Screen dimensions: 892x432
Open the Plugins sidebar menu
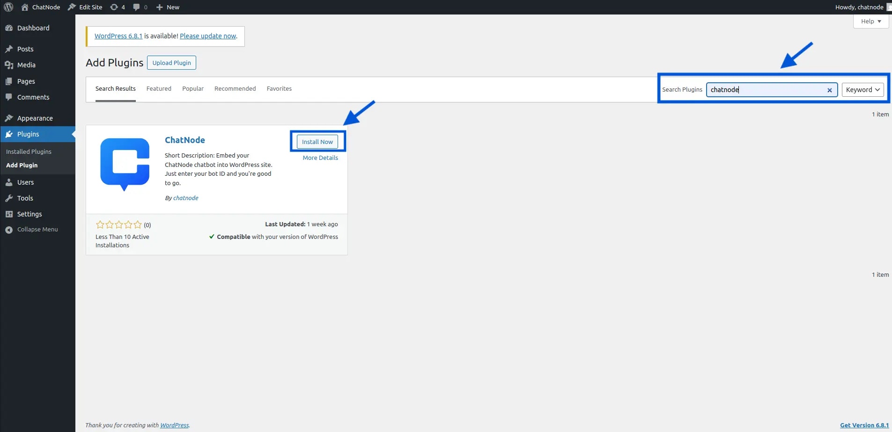click(37, 134)
